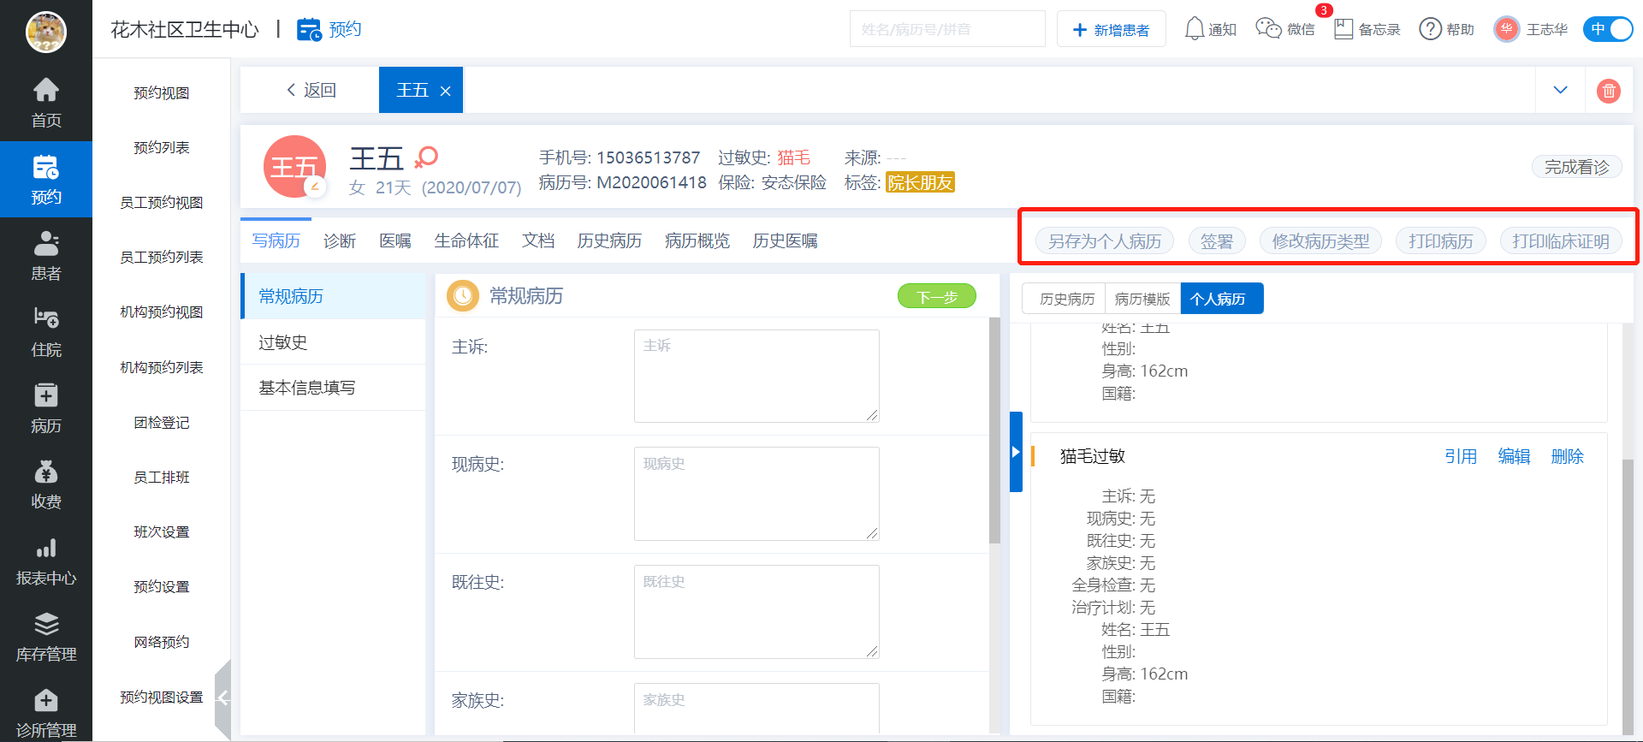The image size is (1643, 742).
Task: Click the 现病史 text area
Action: 756,494
